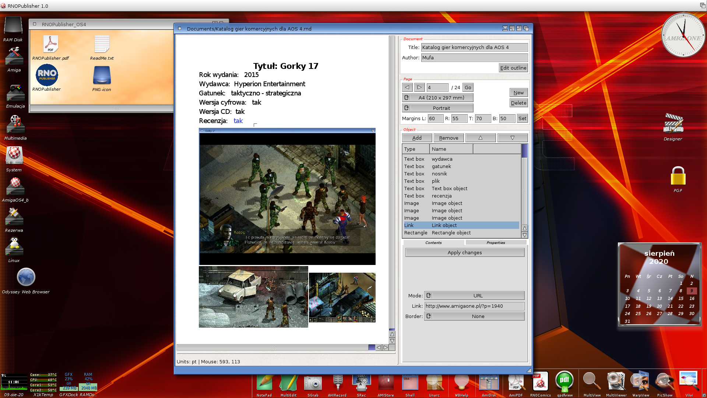This screenshot has width=707, height=398.
Task: Click the Author field
Action: pyautogui.click(x=474, y=57)
